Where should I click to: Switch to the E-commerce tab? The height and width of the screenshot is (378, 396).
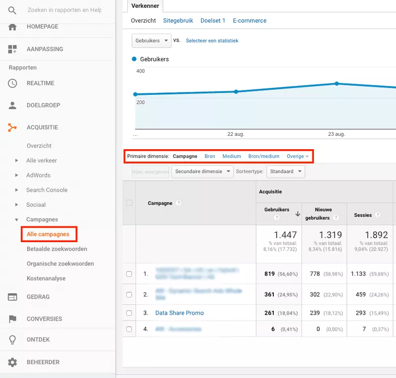click(249, 21)
